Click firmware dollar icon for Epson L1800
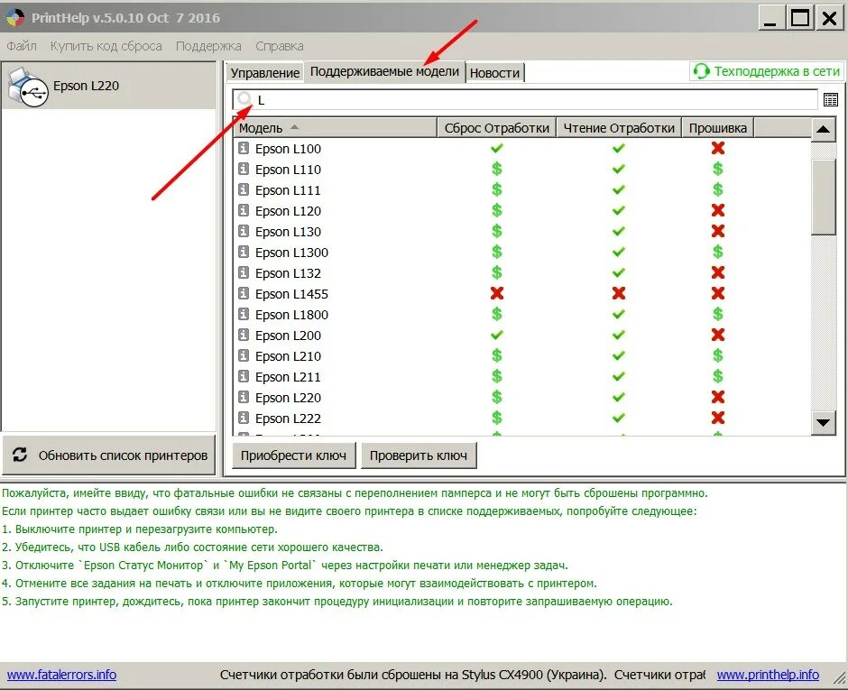This screenshot has width=848, height=690. pyautogui.click(x=718, y=314)
